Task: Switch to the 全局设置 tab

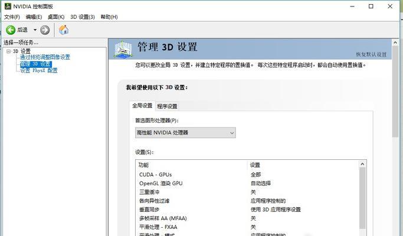Action: (142, 106)
